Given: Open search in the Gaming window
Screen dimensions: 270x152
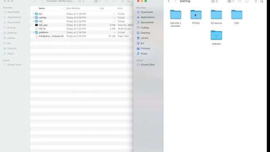Looking at the screenshot, I should pyautogui.click(x=262, y=1).
